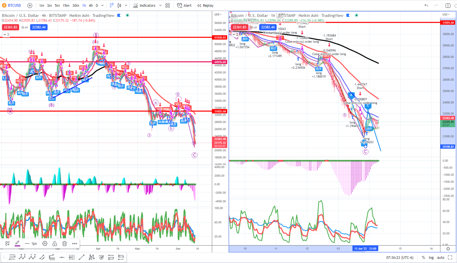
Task: Undo last action arrow
Action: pos(426,5)
